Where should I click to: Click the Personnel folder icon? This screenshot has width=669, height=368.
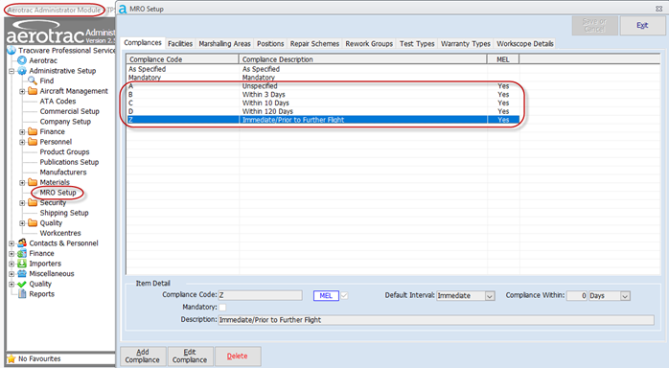click(x=33, y=142)
